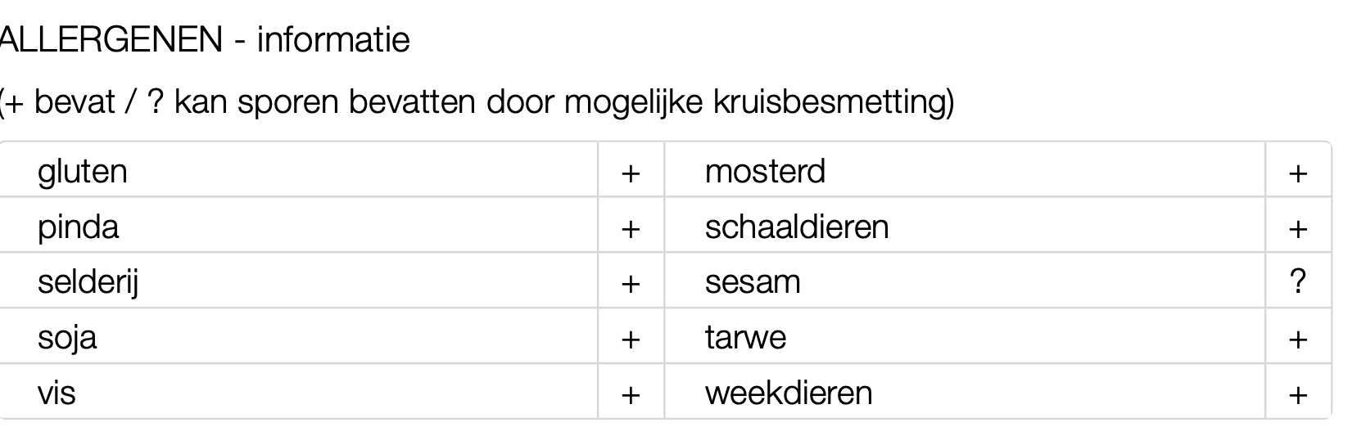Screen dimensions: 1366x445
Task: Click the question mark next to sesam
Action: click(1297, 282)
